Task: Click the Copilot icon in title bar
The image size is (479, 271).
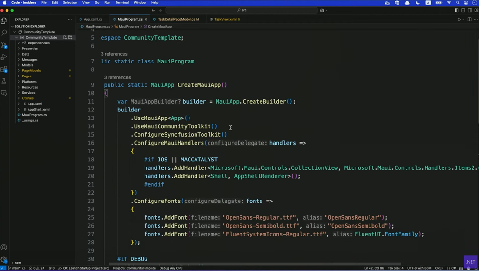Action: 322,10
